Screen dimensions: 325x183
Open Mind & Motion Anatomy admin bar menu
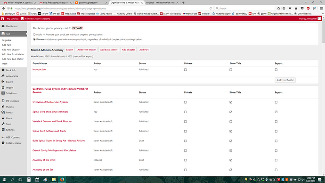pos(35,19)
